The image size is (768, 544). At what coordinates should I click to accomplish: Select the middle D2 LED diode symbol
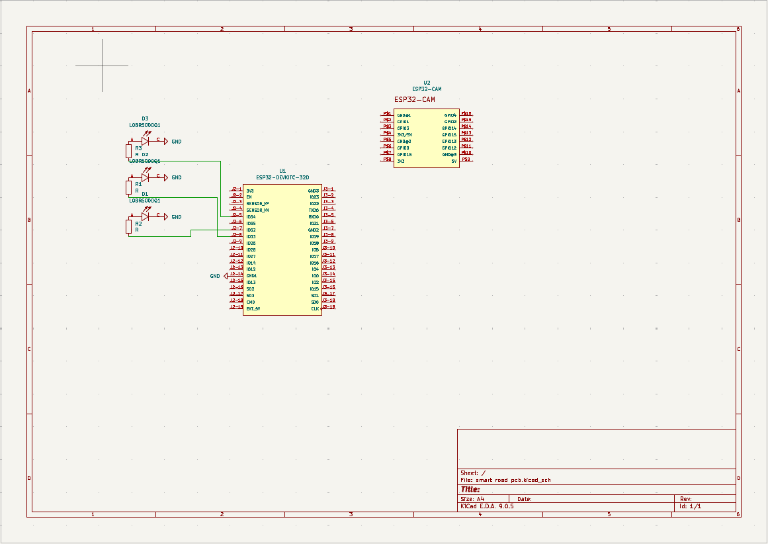145,177
